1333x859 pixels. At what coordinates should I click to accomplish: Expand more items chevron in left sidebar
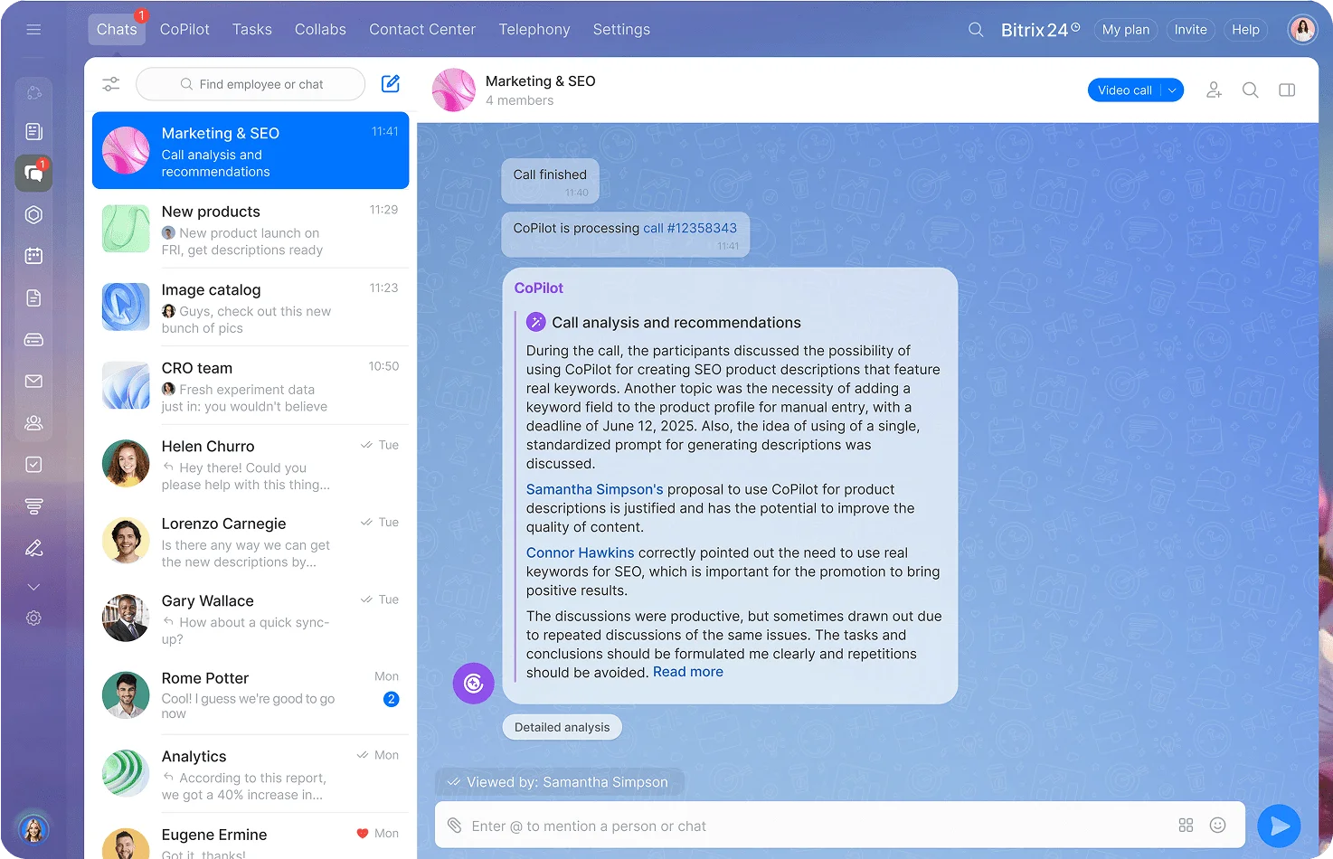pos(33,587)
